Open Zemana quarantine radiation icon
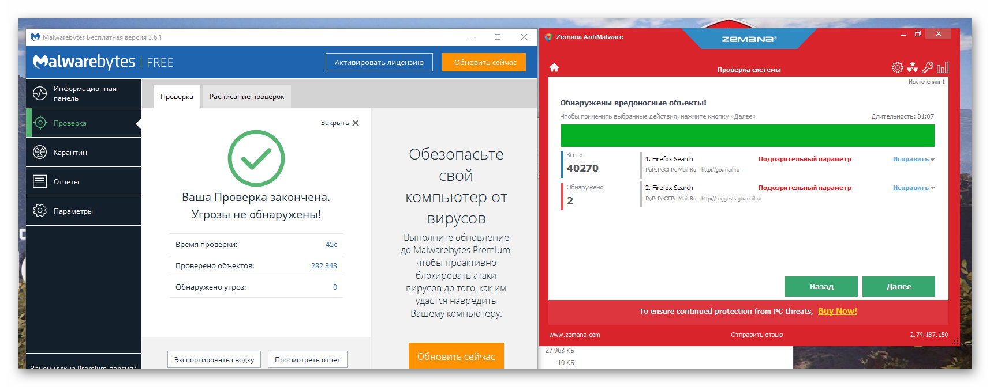The image size is (990, 387). pyautogui.click(x=912, y=67)
